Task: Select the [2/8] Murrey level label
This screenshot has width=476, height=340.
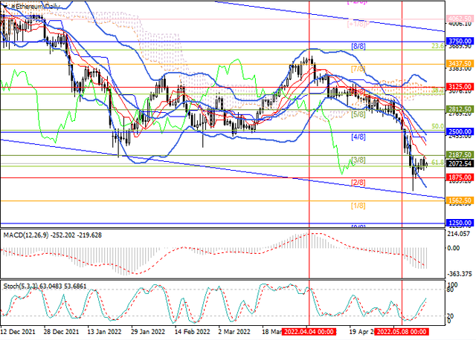Action: point(358,182)
